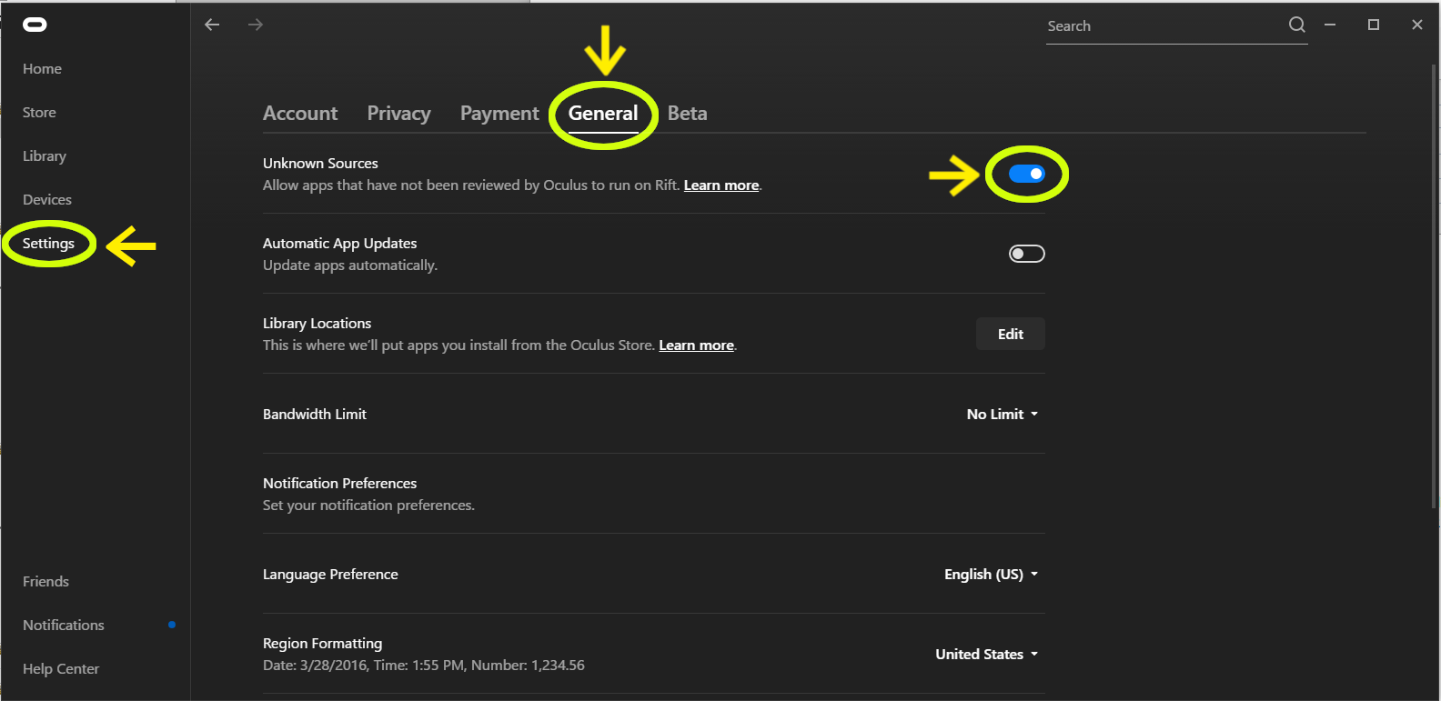Screen dimensions: 1441x701
Task: Go forward with the right arrow
Action: [256, 25]
